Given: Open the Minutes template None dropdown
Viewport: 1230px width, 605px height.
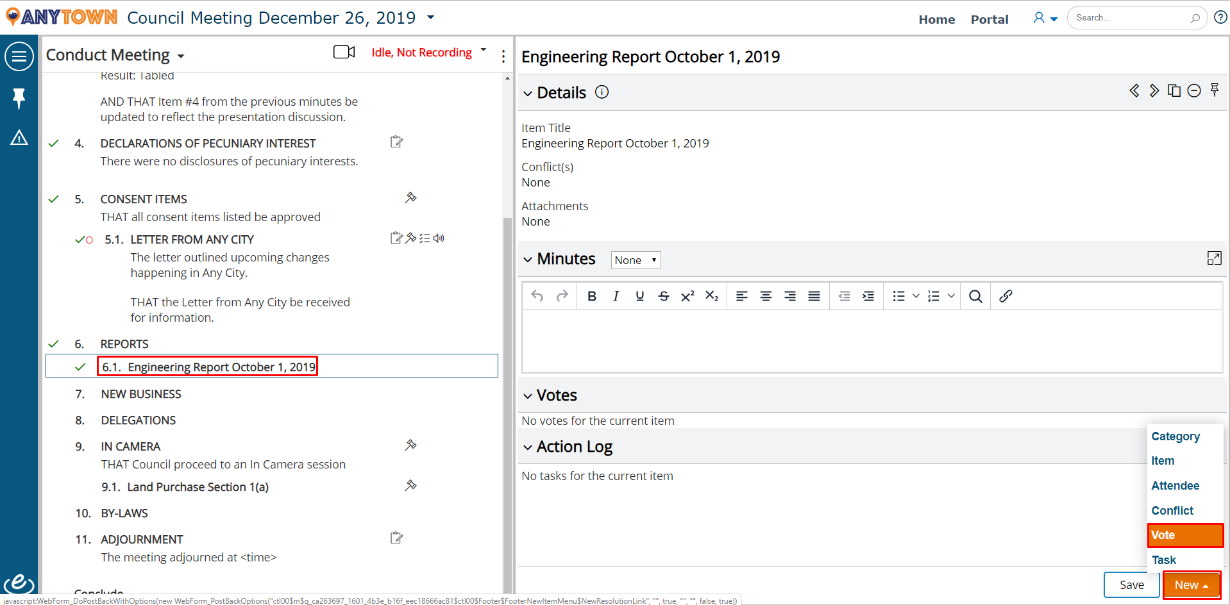Looking at the screenshot, I should [x=636, y=260].
